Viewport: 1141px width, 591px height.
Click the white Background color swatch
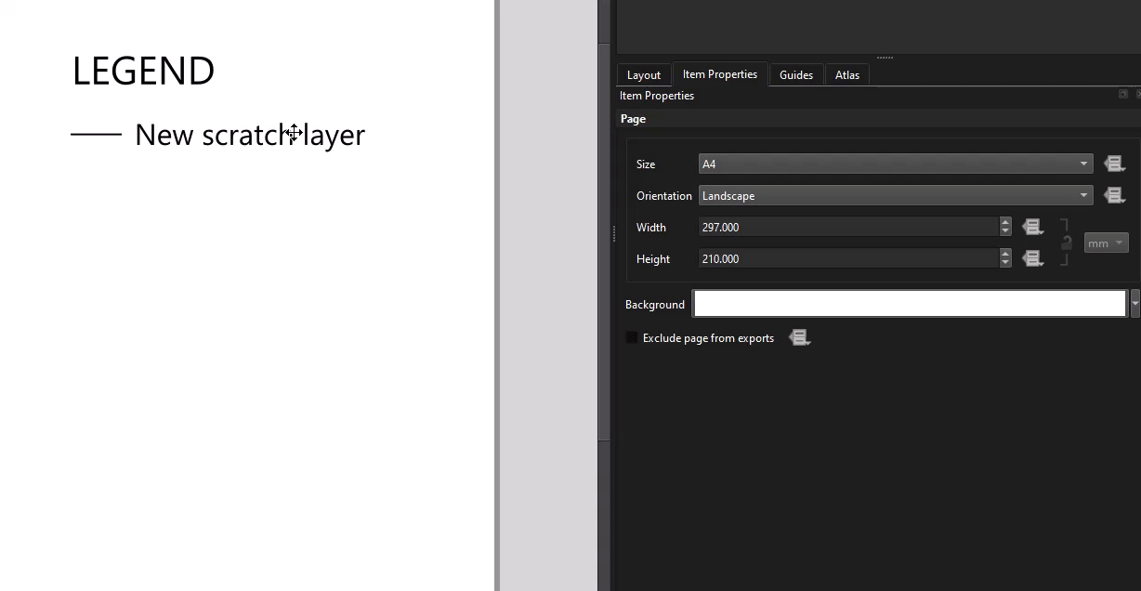click(x=909, y=304)
